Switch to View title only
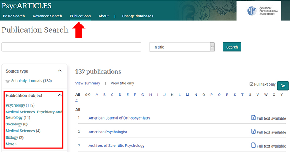 coord(122,83)
